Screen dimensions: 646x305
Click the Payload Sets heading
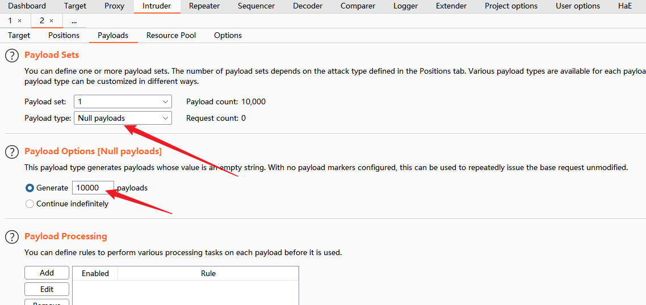(52, 55)
